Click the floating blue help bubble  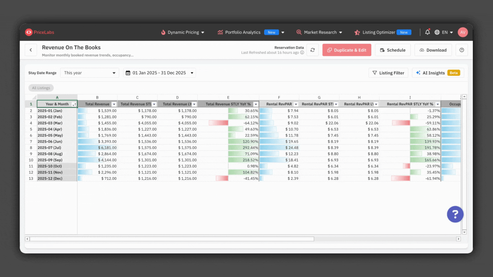pyautogui.click(x=455, y=214)
